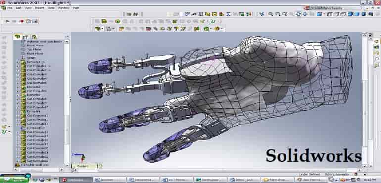The width and height of the screenshot is (381, 183).
Task: Open the View menu
Action: click(28, 8)
